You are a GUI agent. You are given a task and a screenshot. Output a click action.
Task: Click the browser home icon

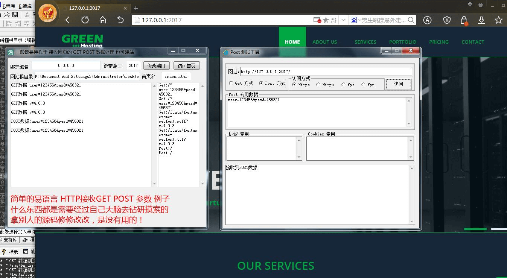point(102,20)
